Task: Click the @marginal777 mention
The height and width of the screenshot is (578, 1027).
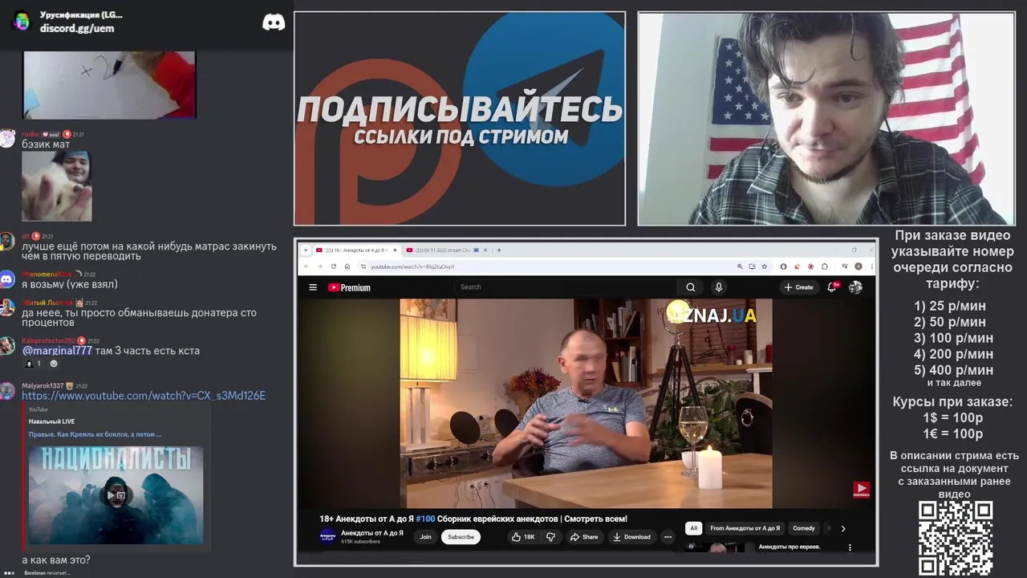Action: click(x=57, y=351)
